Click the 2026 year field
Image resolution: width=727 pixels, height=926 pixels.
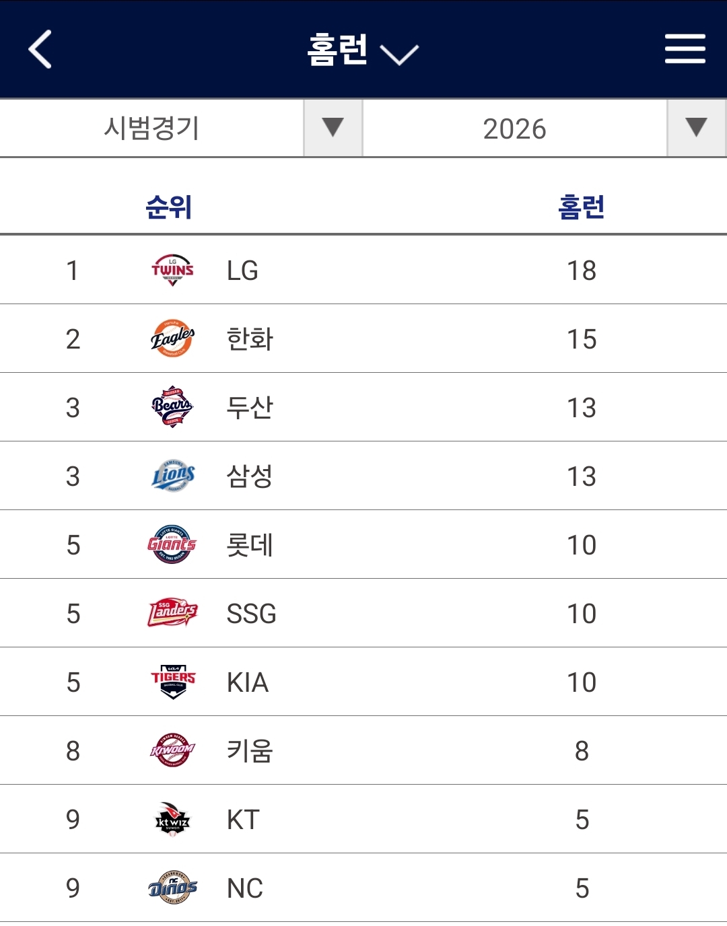tap(514, 129)
